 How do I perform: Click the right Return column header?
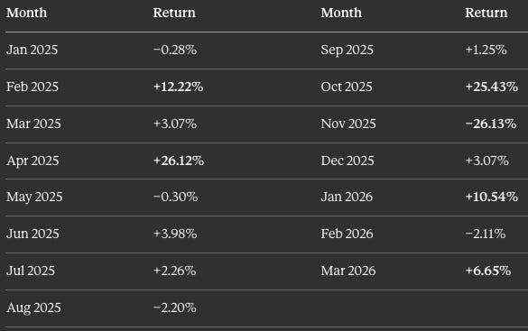click(x=486, y=13)
